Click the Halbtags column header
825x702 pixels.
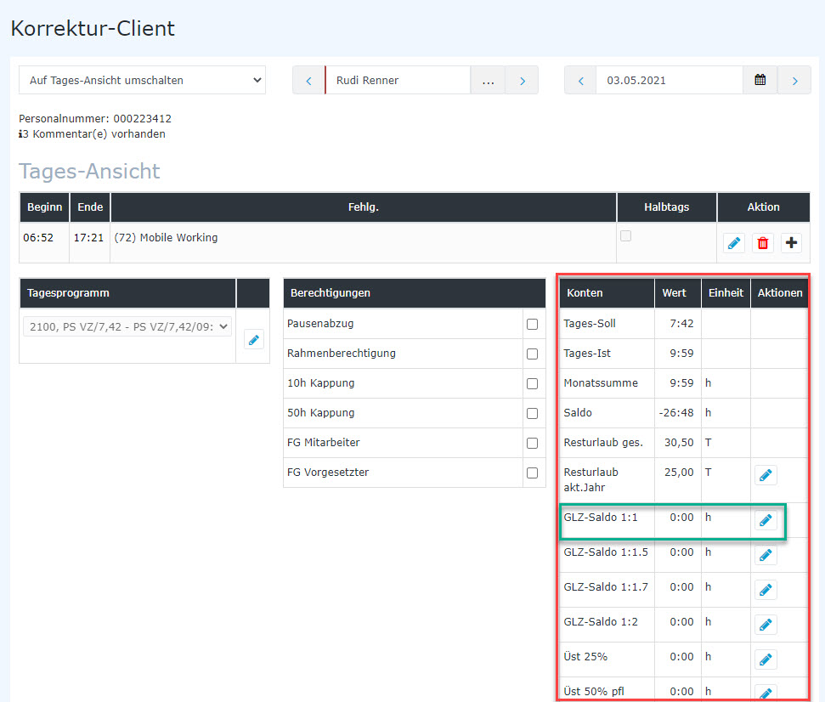[x=667, y=207]
